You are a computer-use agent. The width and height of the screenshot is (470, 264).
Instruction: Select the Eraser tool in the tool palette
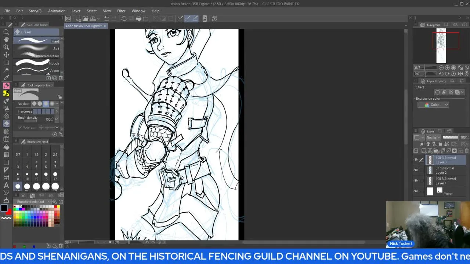tap(6, 124)
